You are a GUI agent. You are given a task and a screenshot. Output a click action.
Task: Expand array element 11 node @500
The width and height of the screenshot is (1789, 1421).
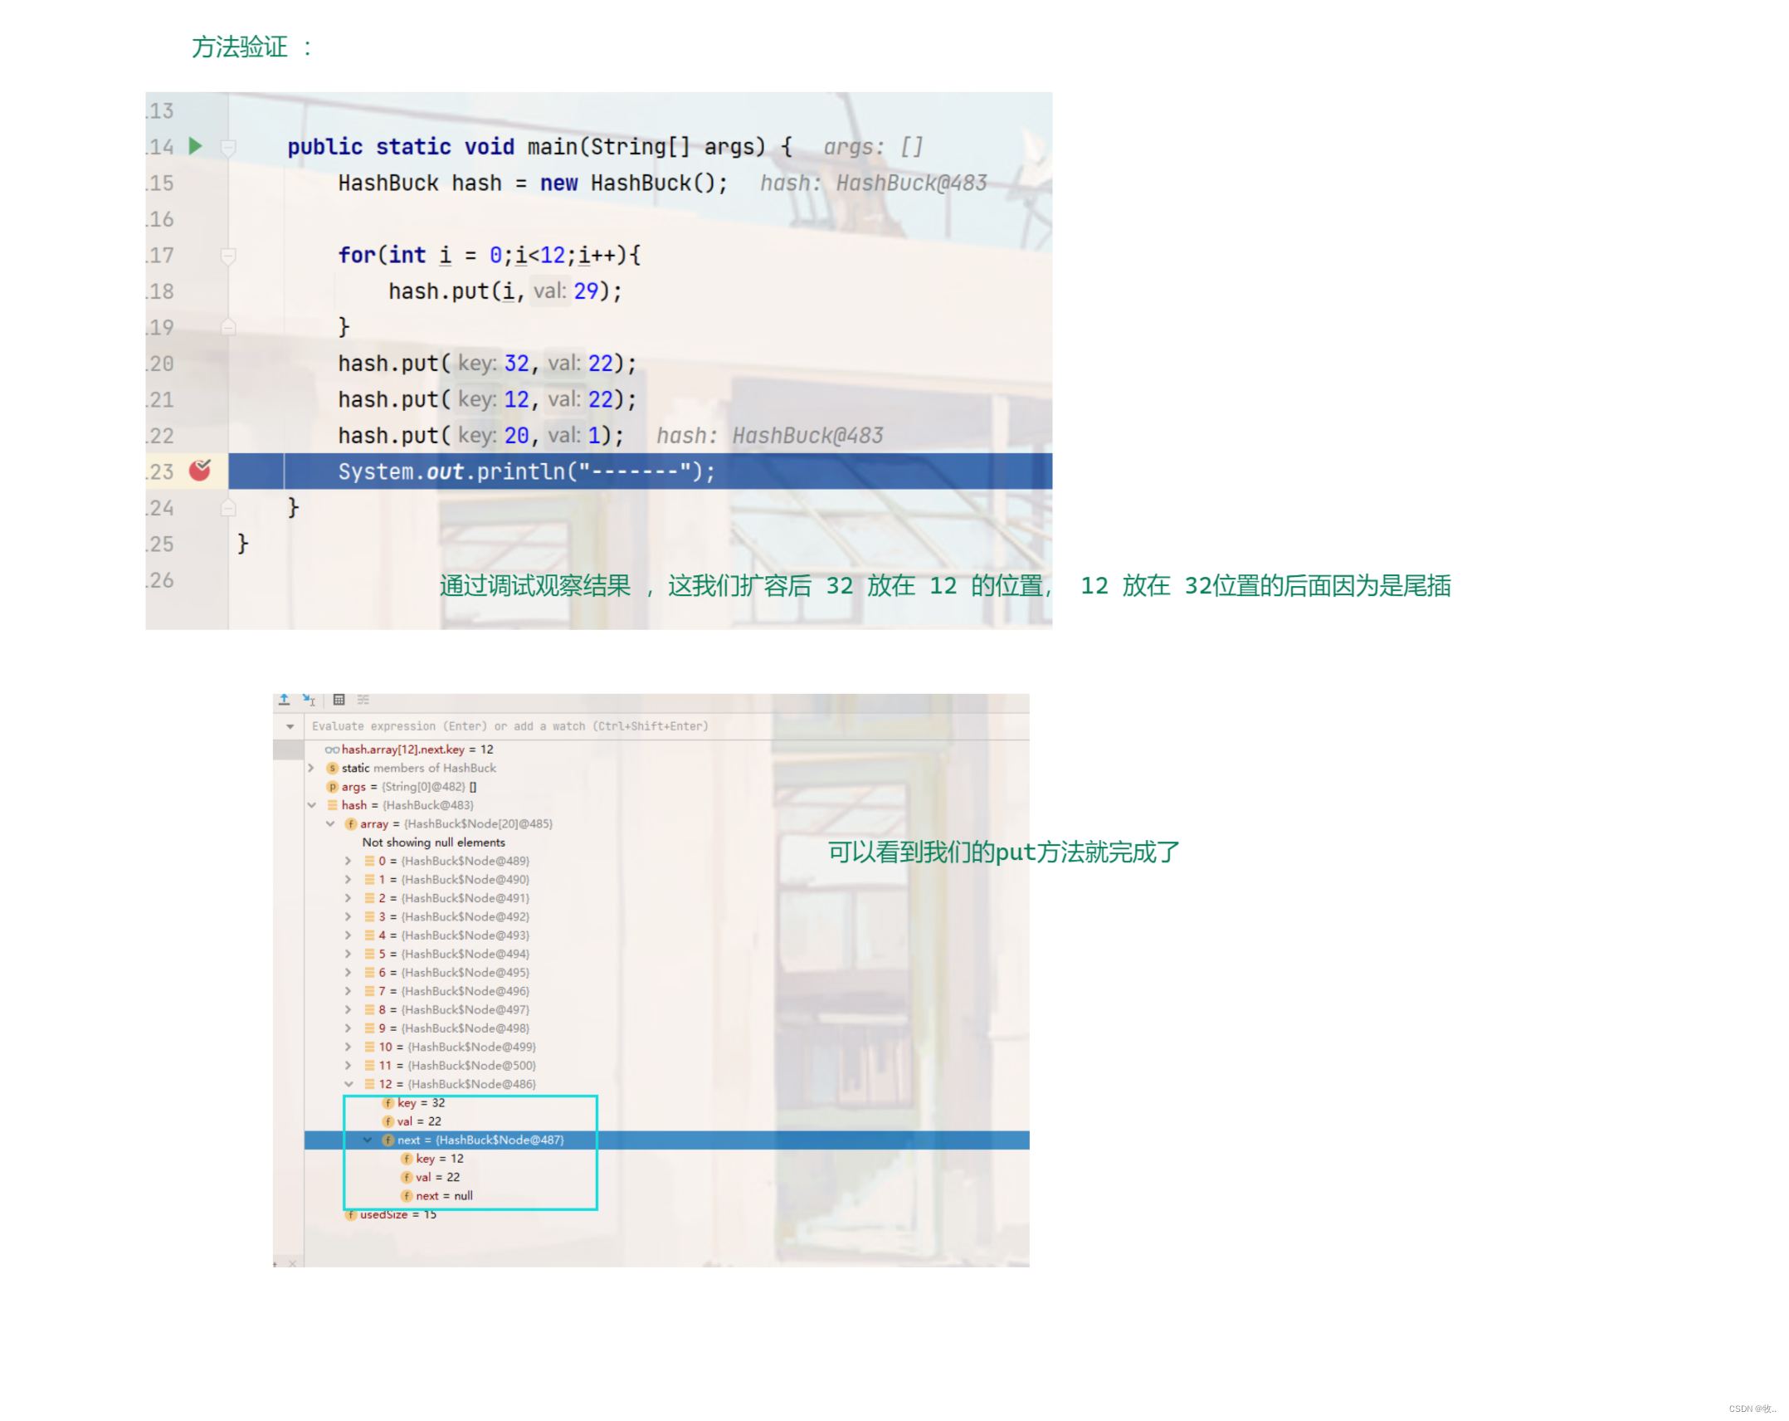(349, 1066)
